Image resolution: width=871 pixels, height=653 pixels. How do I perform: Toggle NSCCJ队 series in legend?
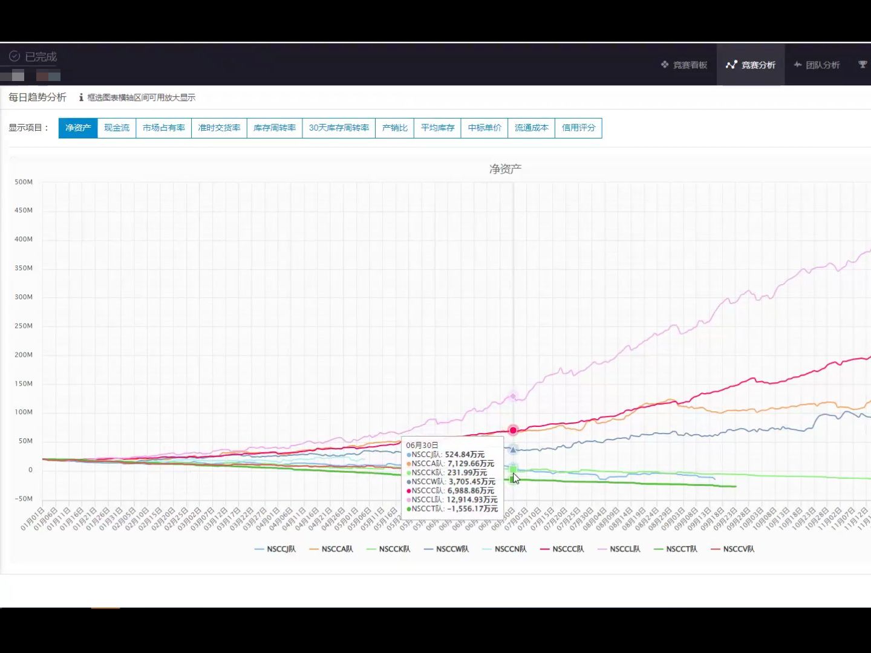tap(275, 549)
